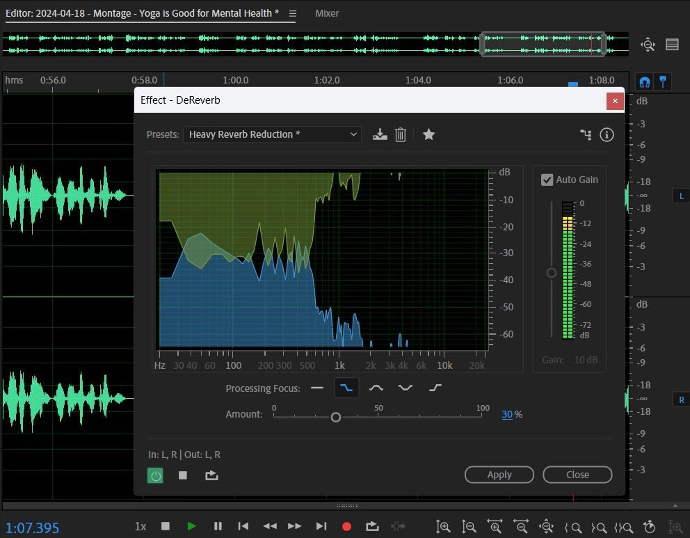Select flat processing focus

click(x=317, y=388)
